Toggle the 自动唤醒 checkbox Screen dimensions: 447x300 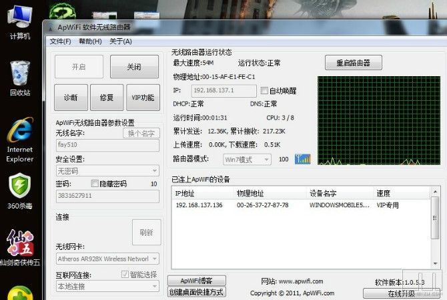264,90
